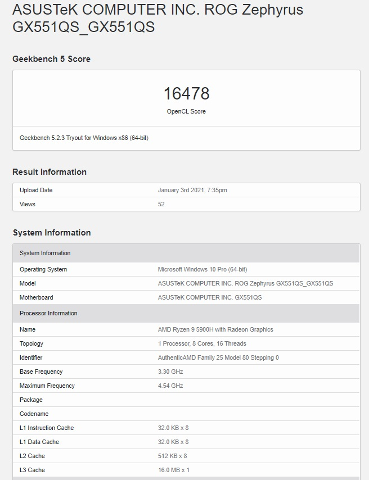Click the Package row label
The image size is (369, 480).
(31, 400)
